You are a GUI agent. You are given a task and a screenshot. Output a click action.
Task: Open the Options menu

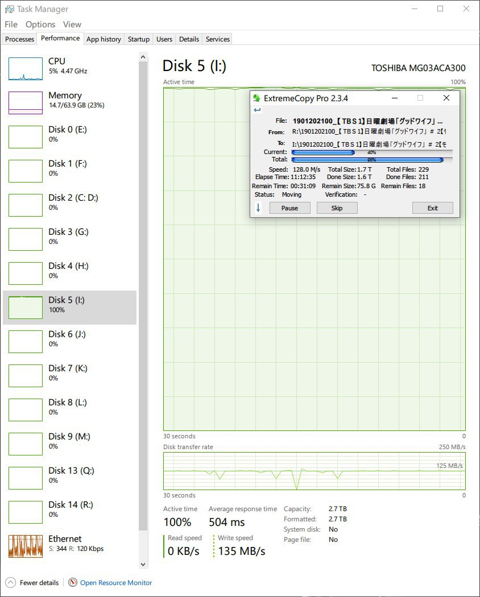[x=40, y=24]
